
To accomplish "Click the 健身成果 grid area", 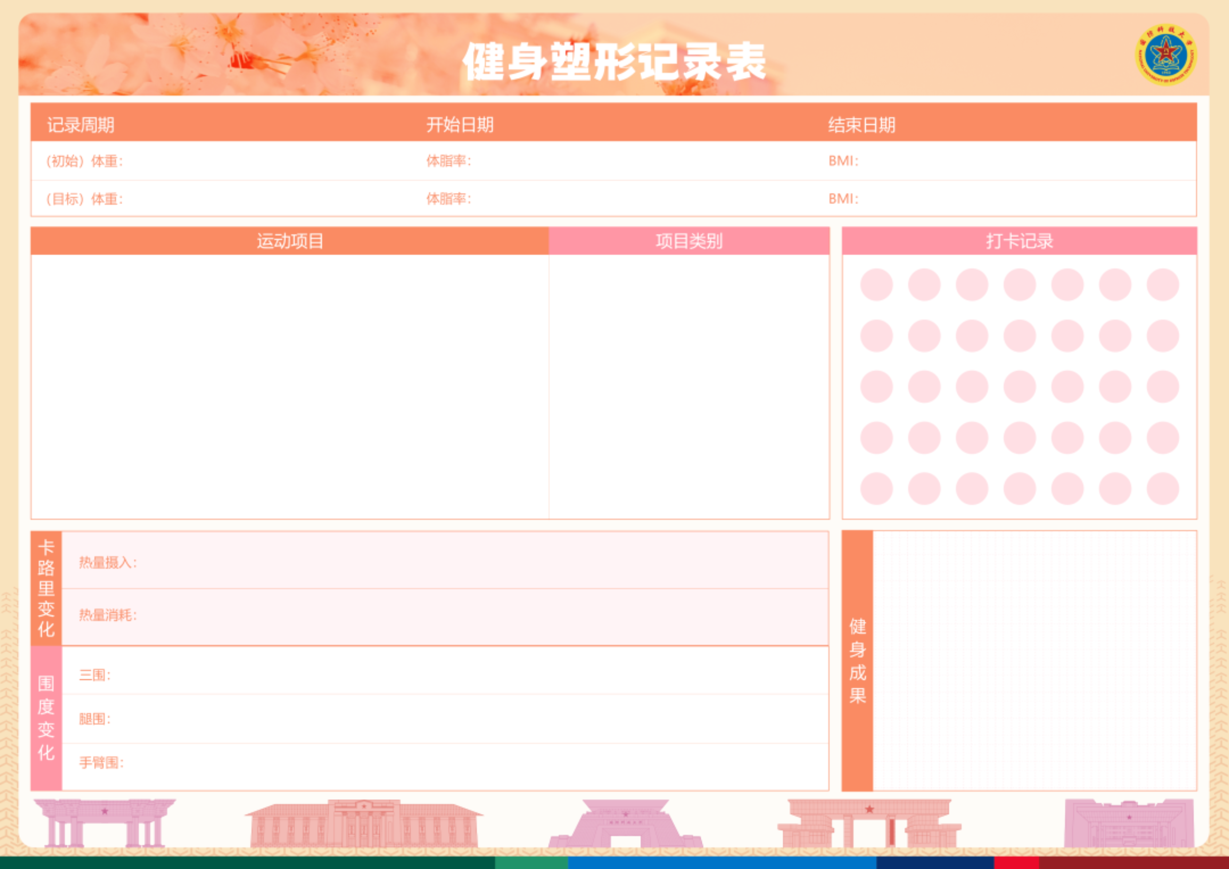I will pyautogui.click(x=1034, y=660).
